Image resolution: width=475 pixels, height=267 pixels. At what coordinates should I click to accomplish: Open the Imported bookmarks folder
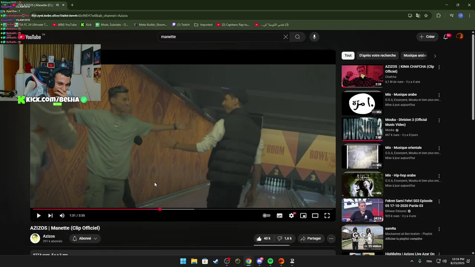point(203,25)
